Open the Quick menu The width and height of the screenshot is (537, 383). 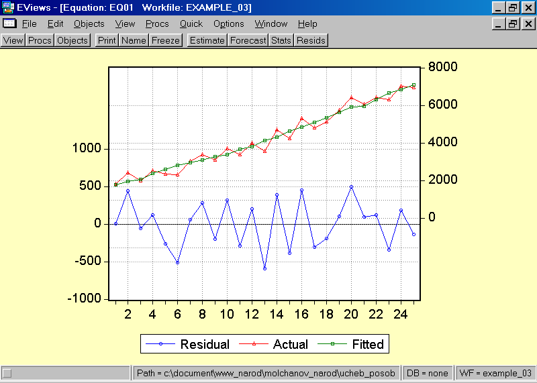(x=191, y=23)
